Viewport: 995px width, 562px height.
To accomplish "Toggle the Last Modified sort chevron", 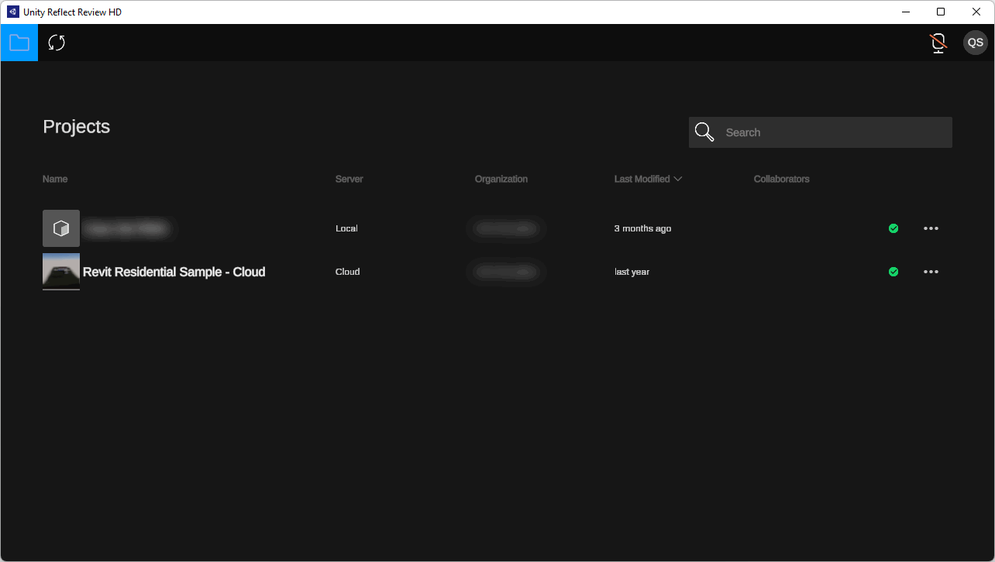I will point(678,179).
